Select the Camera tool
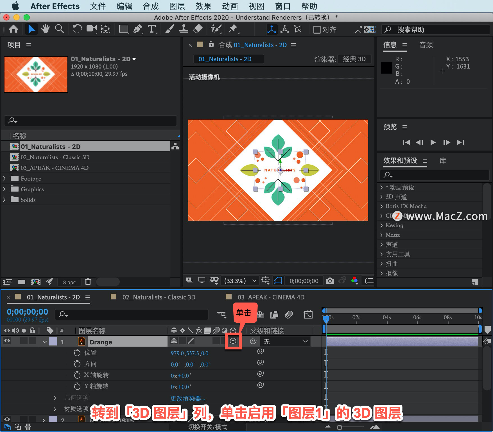The width and height of the screenshot is (493, 432). (91, 29)
